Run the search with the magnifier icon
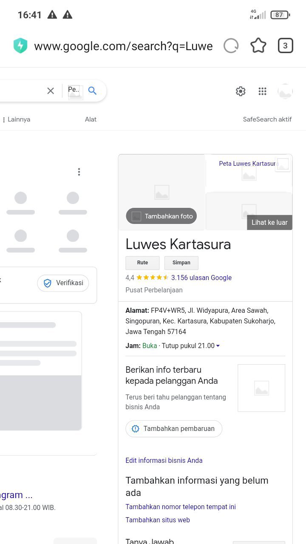 [x=92, y=91]
